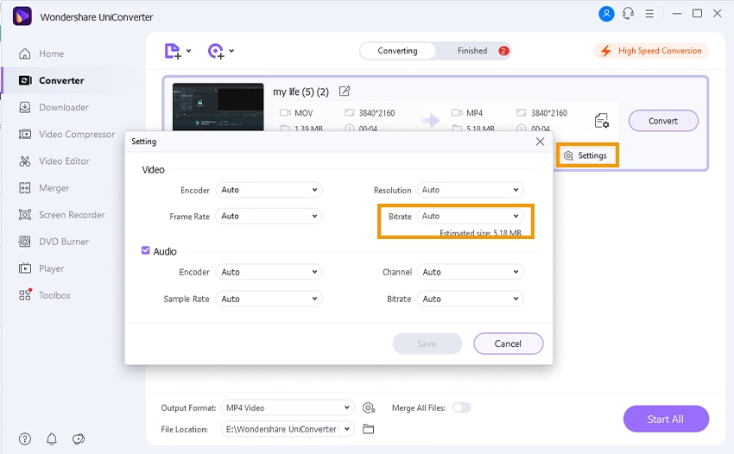The image size is (734, 454).
Task: Click the Merger sidebar icon
Action: (x=25, y=188)
